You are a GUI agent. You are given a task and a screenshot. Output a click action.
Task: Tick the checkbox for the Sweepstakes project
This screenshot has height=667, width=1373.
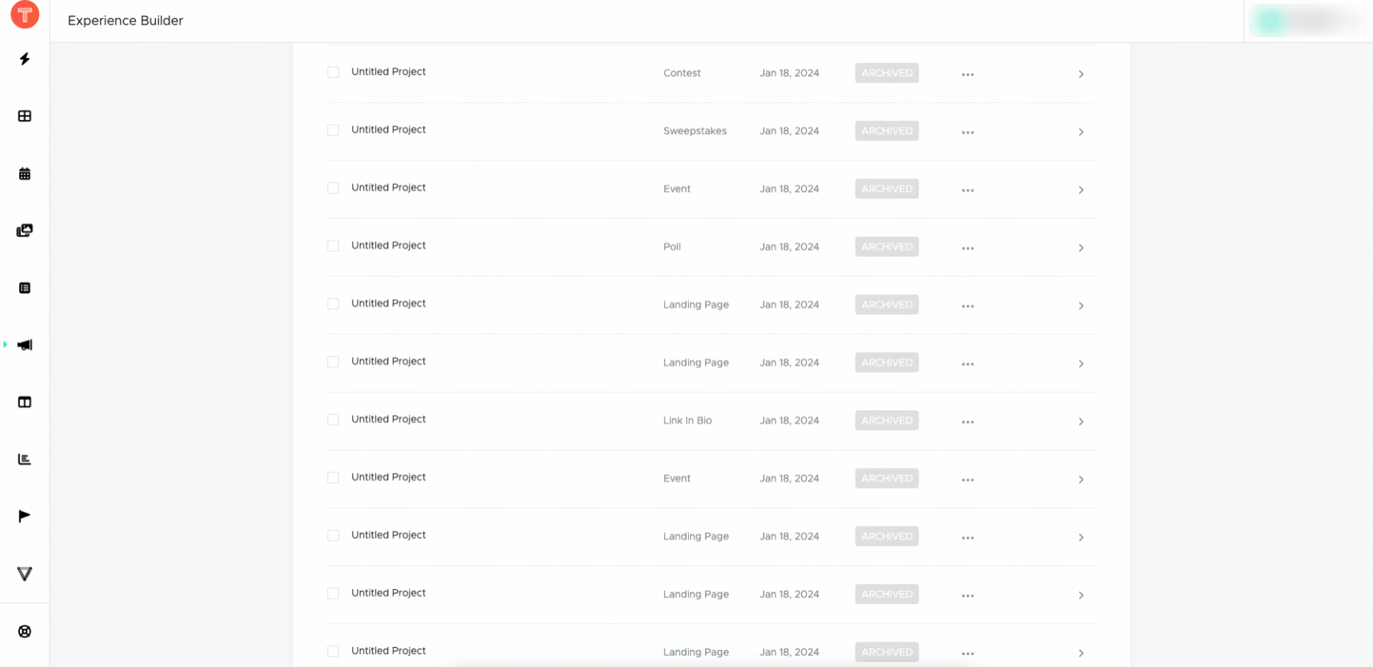(x=333, y=130)
